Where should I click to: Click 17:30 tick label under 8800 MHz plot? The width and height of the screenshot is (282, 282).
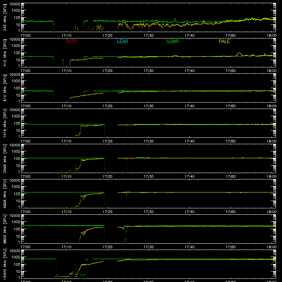point(148,247)
